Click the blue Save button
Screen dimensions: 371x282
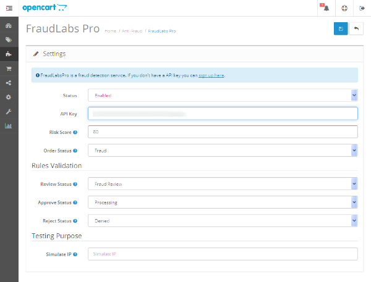[341, 28]
